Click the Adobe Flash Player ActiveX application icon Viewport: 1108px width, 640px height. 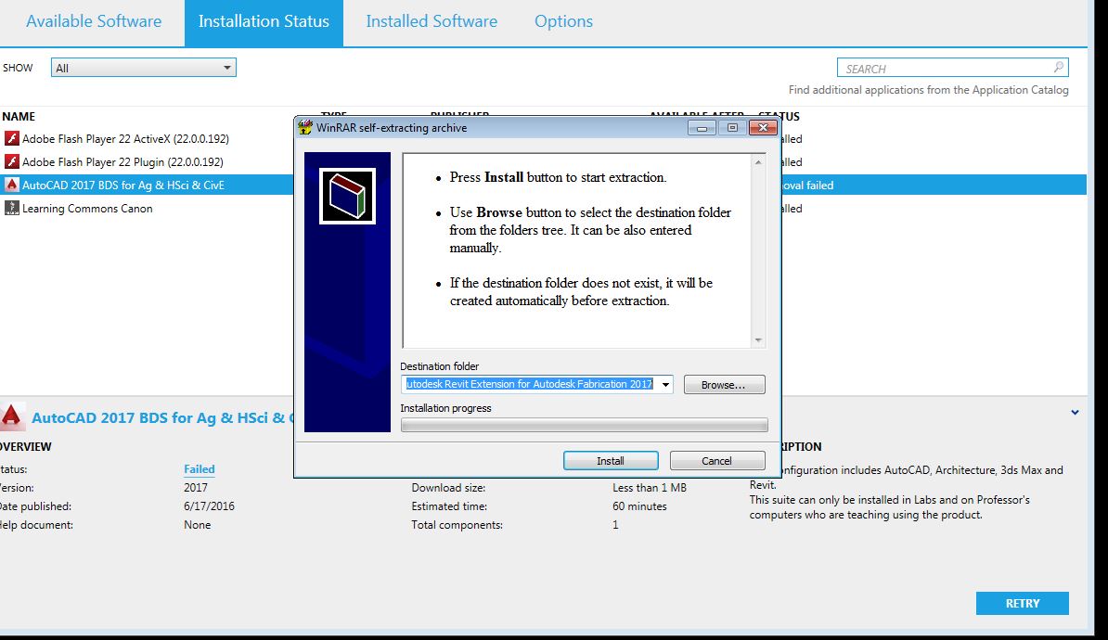click(x=12, y=138)
